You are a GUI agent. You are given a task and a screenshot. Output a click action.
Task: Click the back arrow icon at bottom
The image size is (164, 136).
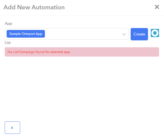click(x=12, y=128)
